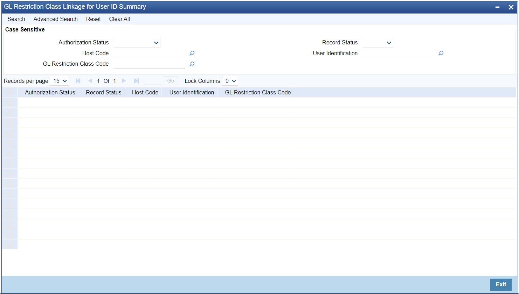Expand the Record Status dropdown

[378, 43]
